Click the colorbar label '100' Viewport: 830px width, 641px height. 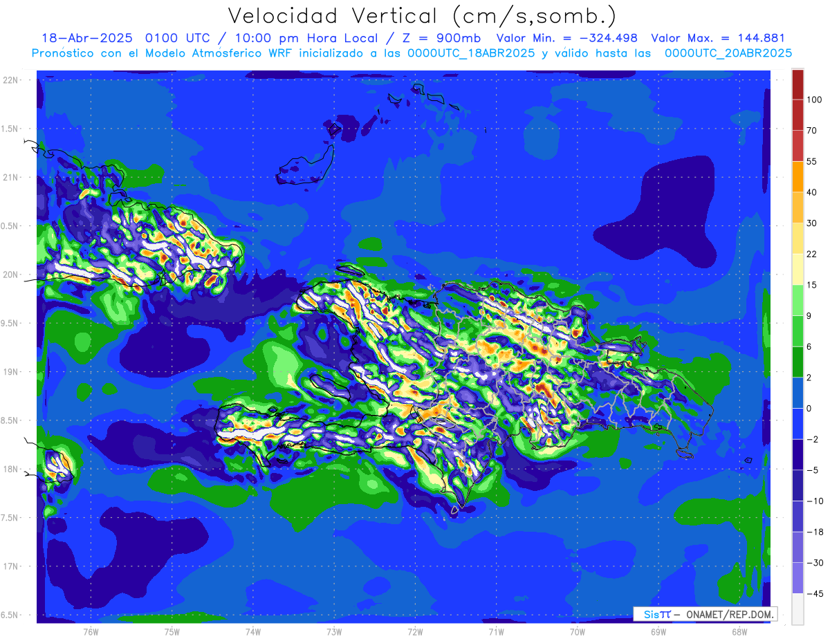pos(814,100)
